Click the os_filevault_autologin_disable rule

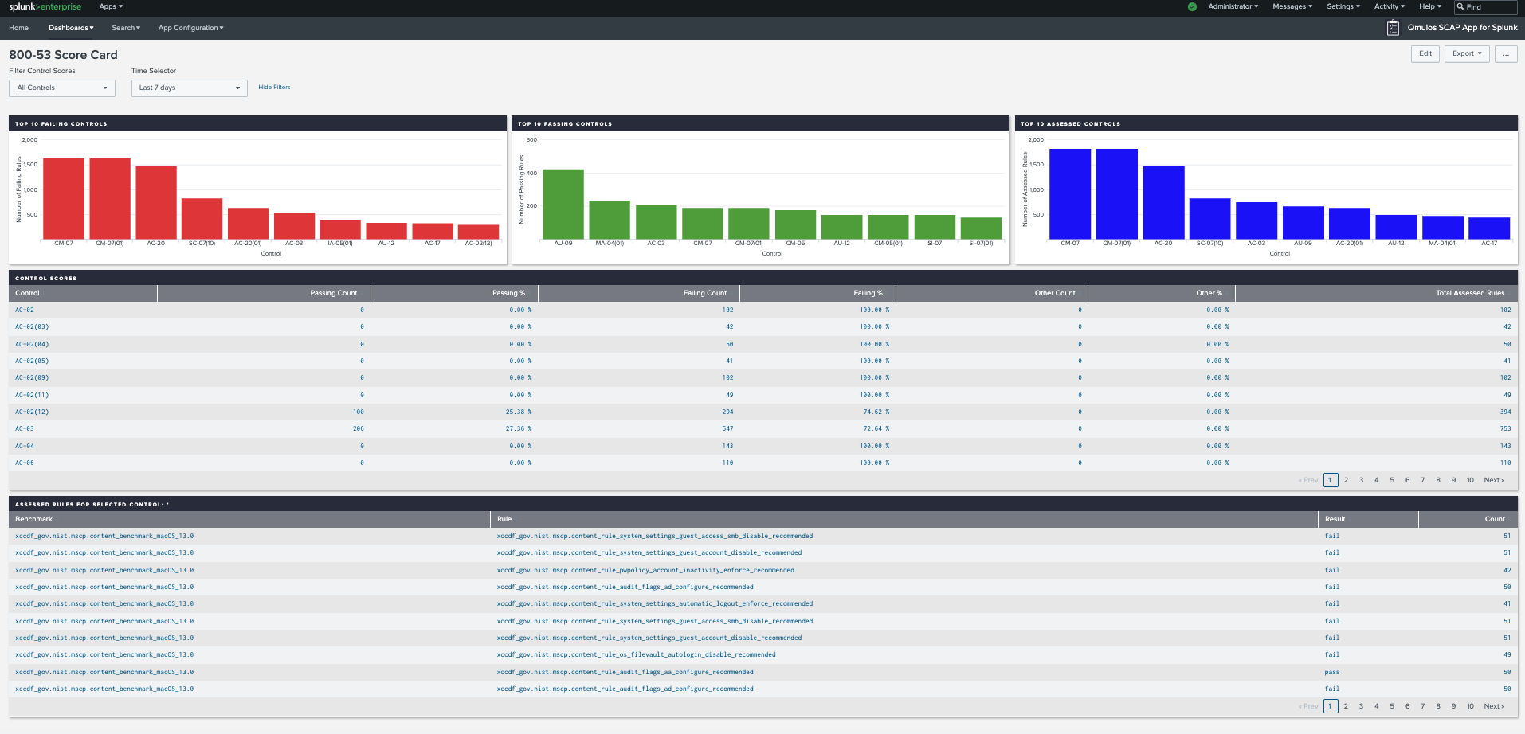point(636,654)
